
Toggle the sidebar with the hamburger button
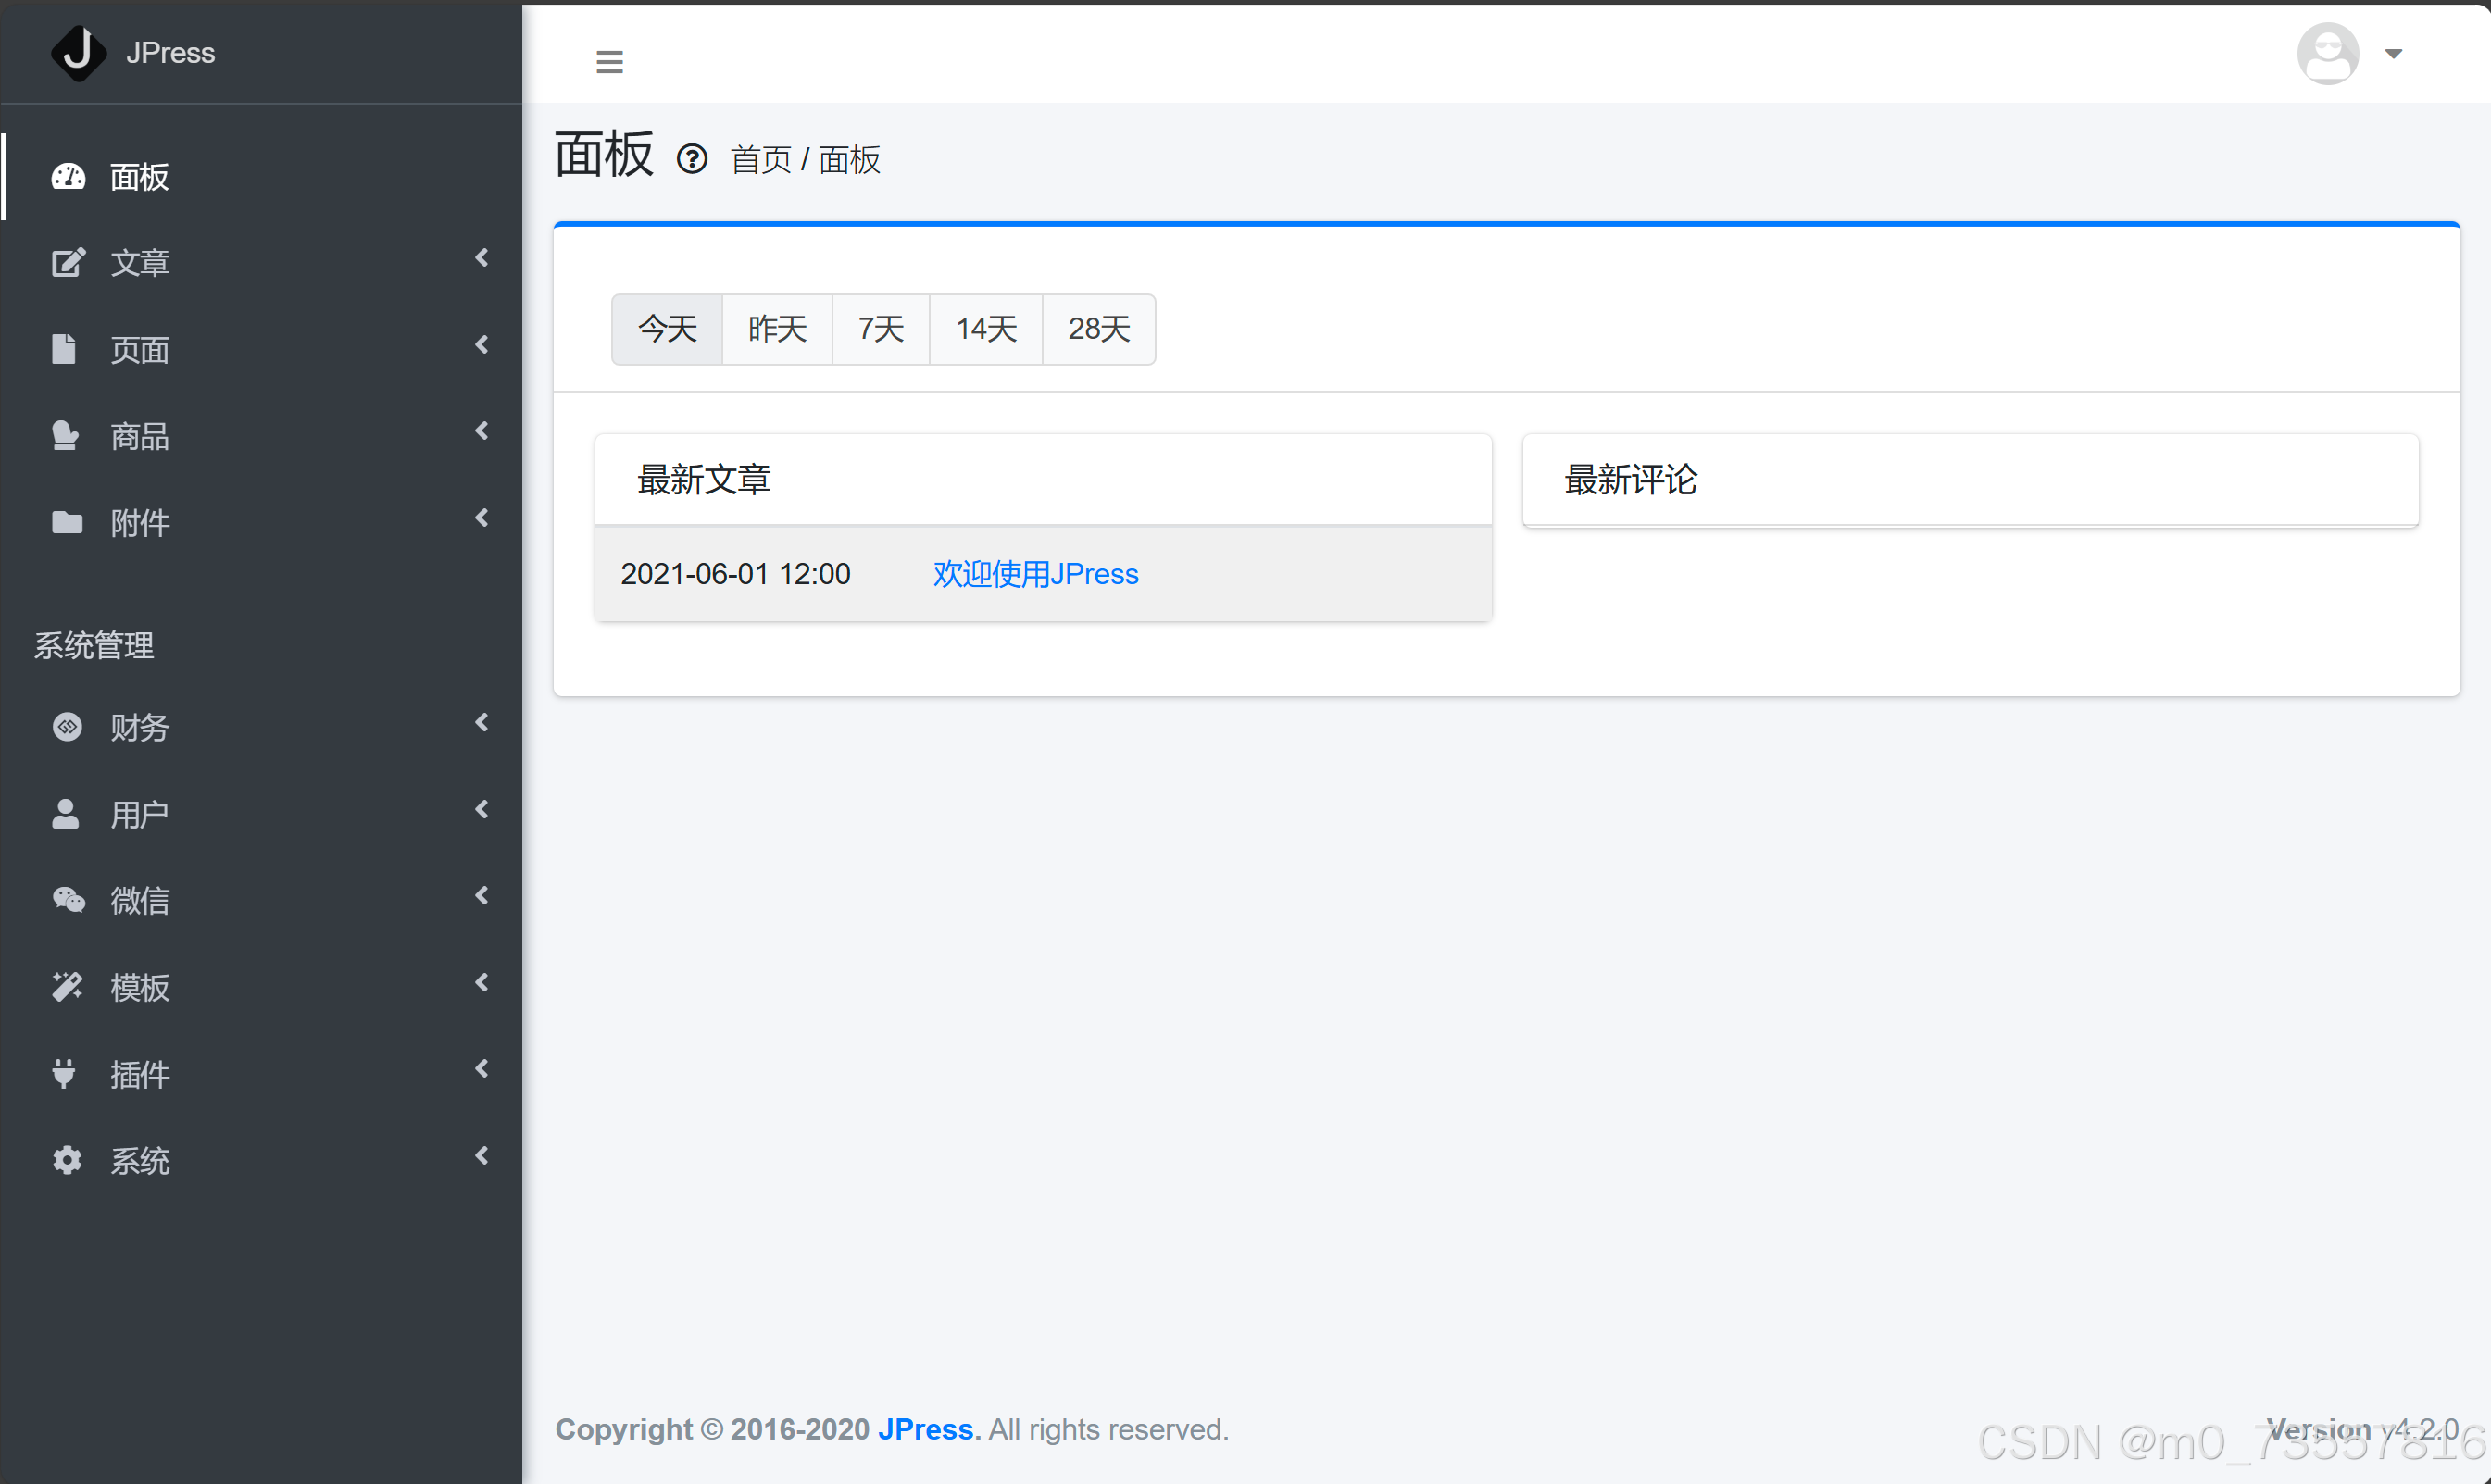click(609, 61)
